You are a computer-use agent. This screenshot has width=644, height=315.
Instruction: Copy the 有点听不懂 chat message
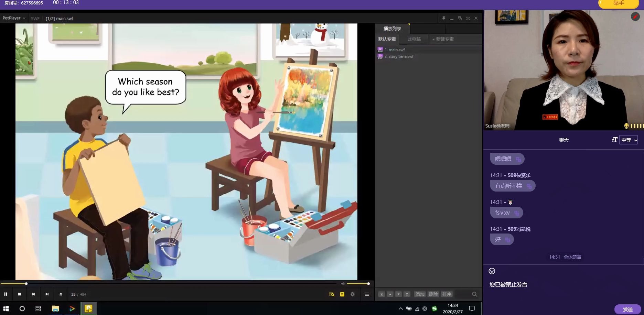tap(529, 186)
